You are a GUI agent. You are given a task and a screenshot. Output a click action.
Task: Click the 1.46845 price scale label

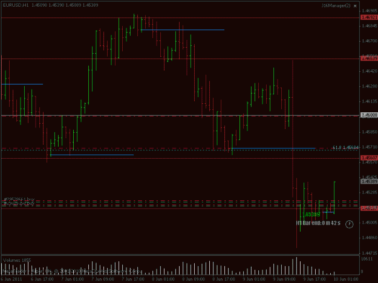pyautogui.click(x=370, y=26)
